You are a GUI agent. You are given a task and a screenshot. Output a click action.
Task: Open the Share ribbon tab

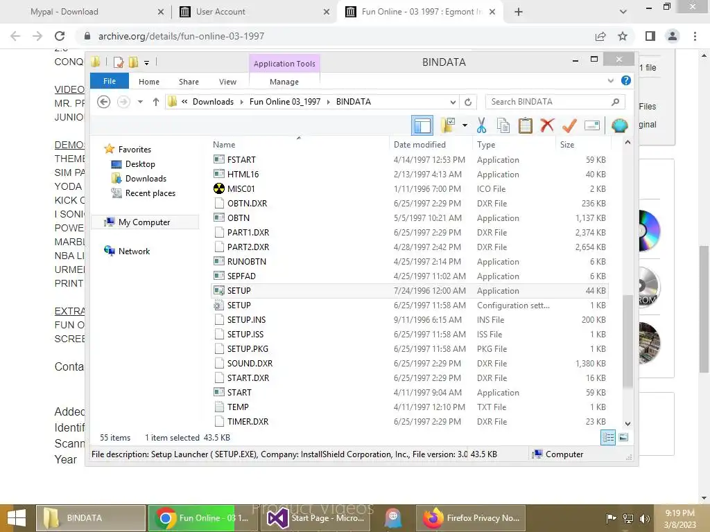pyautogui.click(x=189, y=82)
